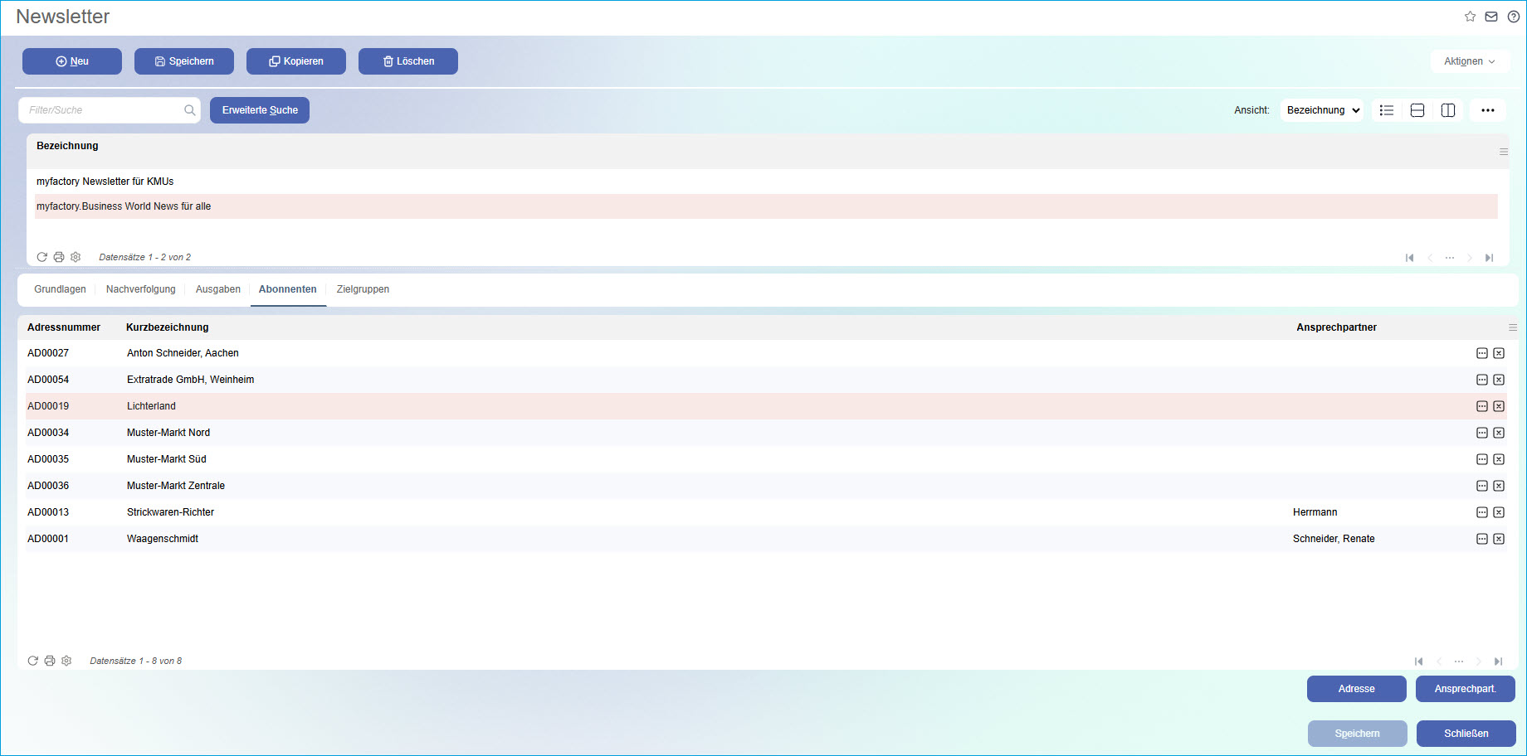Open details icon for Anton Schneider, Aachen row
The height and width of the screenshot is (756, 1527).
point(1482,353)
